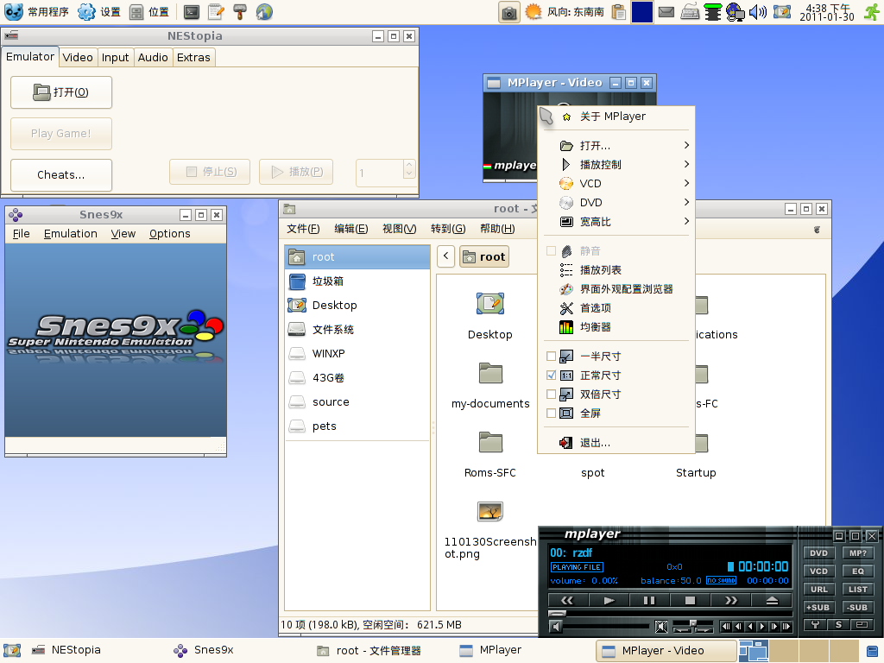
Task: Click the rewind button in the MPlayer control panel
Action: pos(567,601)
